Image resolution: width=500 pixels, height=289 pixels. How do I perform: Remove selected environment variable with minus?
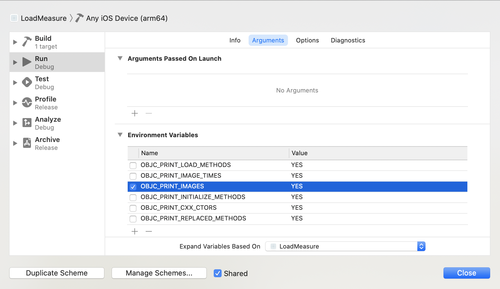click(x=149, y=231)
